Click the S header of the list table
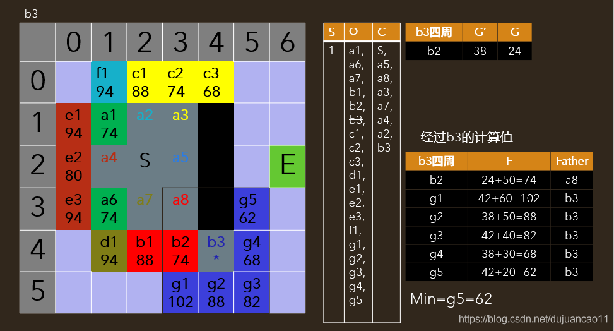This screenshot has width=614, height=331. coord(333,32)
